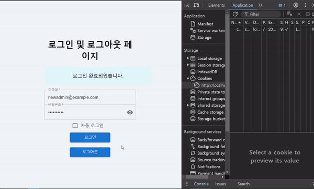This screenshot has height=189, width=314.
Task: Enable the 자동 로그인 checkbox
Action: pyautogui.click(x=75, y=126)
